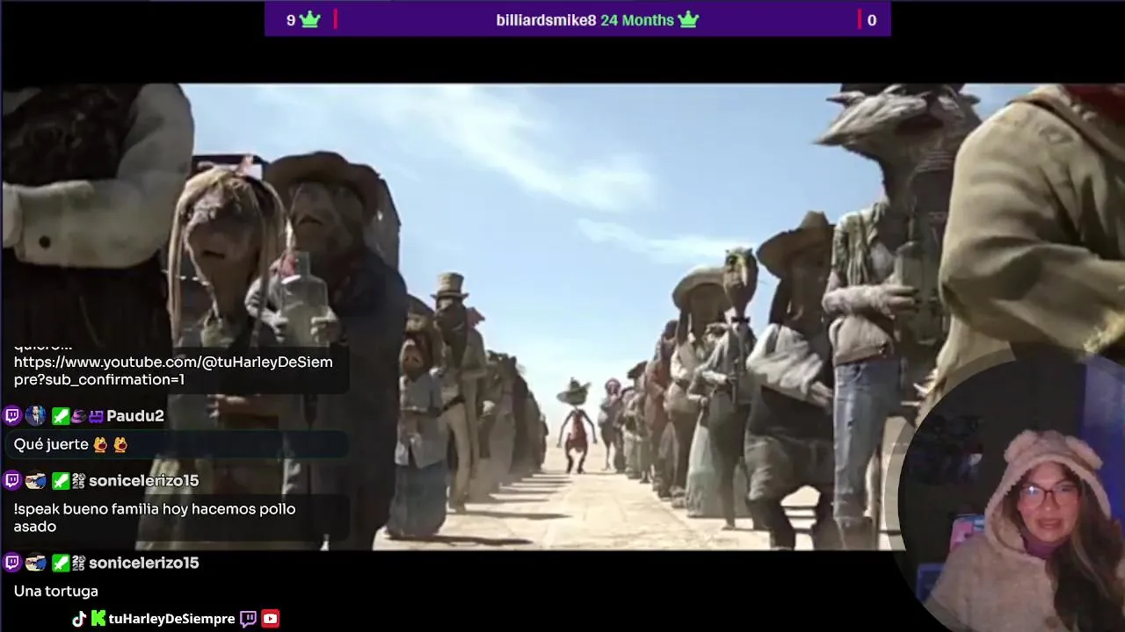Screen dimensions: 1125x632
Task: Click the purple pixel badge before Paudu2
Action: pyautogui.click(x=96, y=416)
